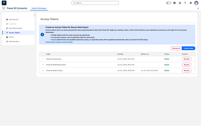
Task: Click the Status column header
Action: (x=167, y=54)
